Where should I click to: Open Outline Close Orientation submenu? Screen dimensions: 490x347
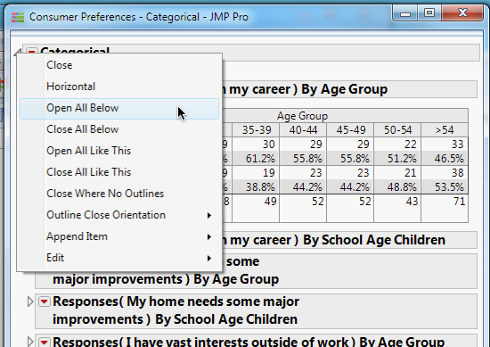pyautogui.click(x=119, y=215)
